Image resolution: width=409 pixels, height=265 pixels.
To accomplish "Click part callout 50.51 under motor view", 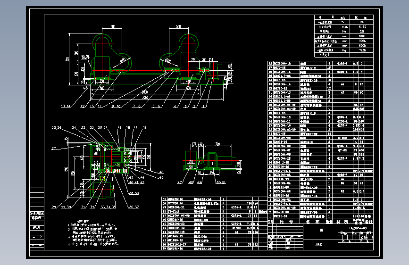I will (x=221, y=182).
